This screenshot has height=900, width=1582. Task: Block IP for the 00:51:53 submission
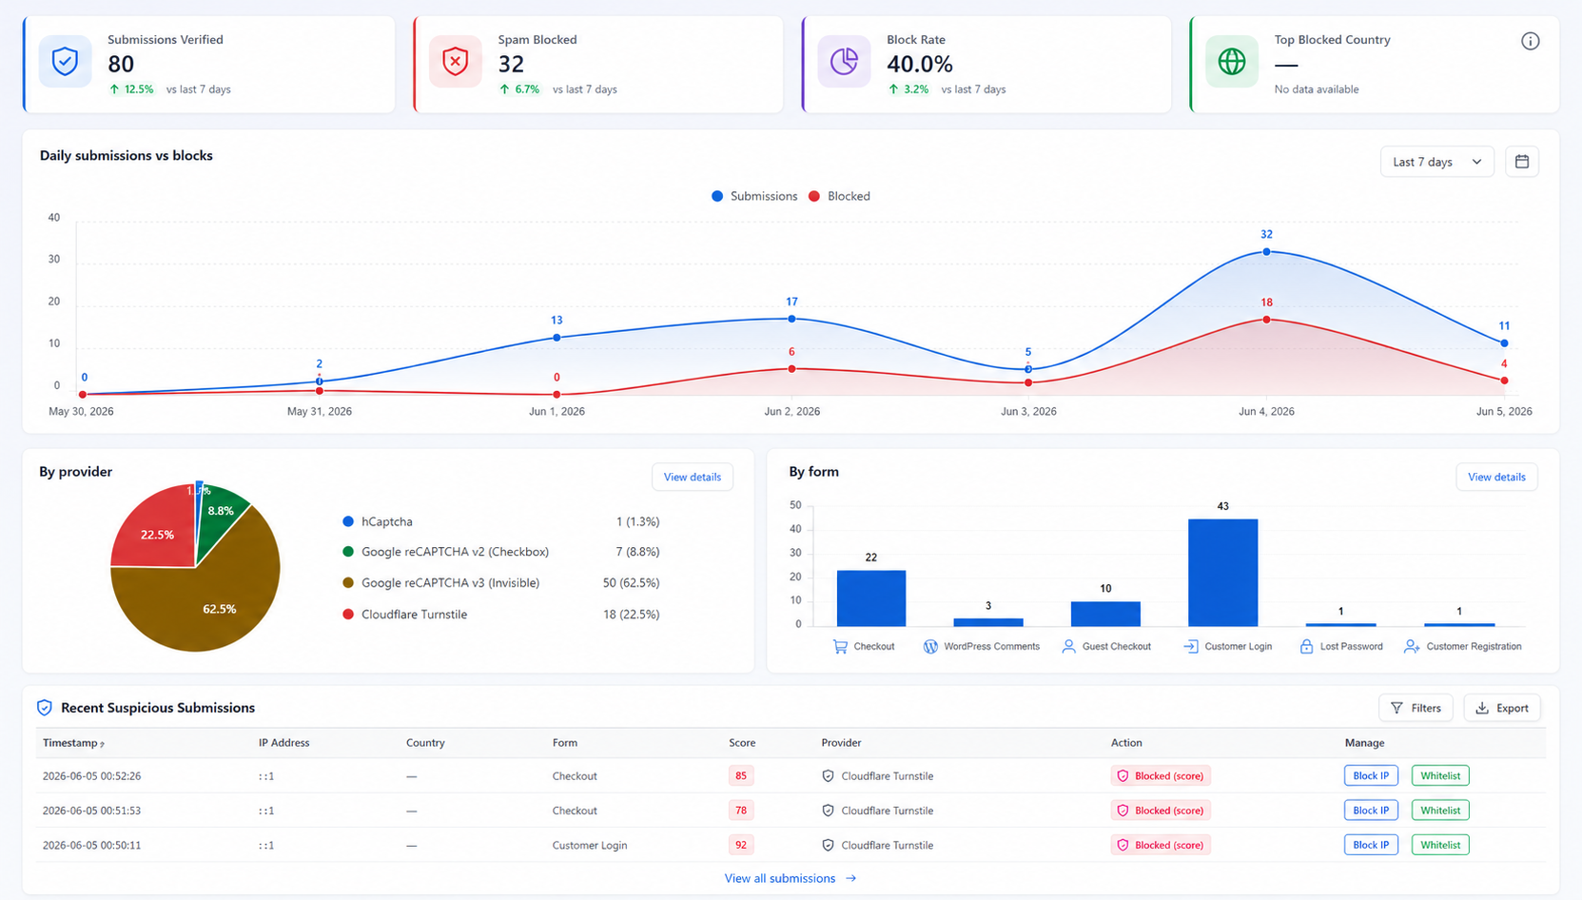click(x=1371, y=811)
